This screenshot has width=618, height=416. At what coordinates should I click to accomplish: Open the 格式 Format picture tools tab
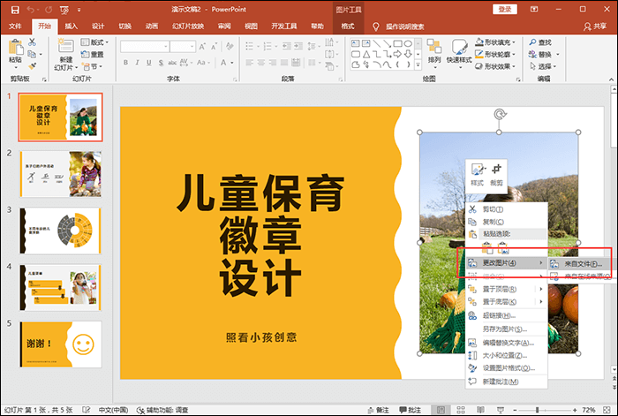click(348, 26)
